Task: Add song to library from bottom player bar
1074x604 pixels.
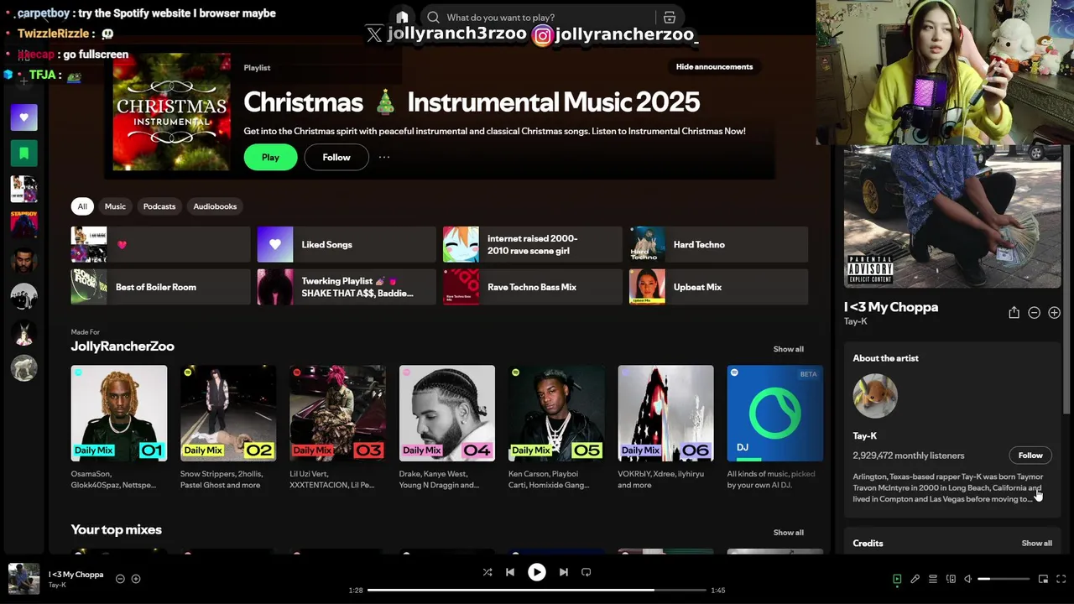Action: [136, 579]
